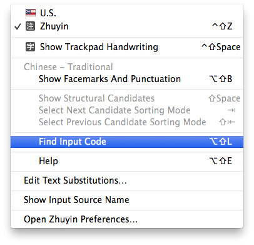The image size is (254, 245).
Task: Click the Chinese – Traditional section header
Action: (68, 67)
